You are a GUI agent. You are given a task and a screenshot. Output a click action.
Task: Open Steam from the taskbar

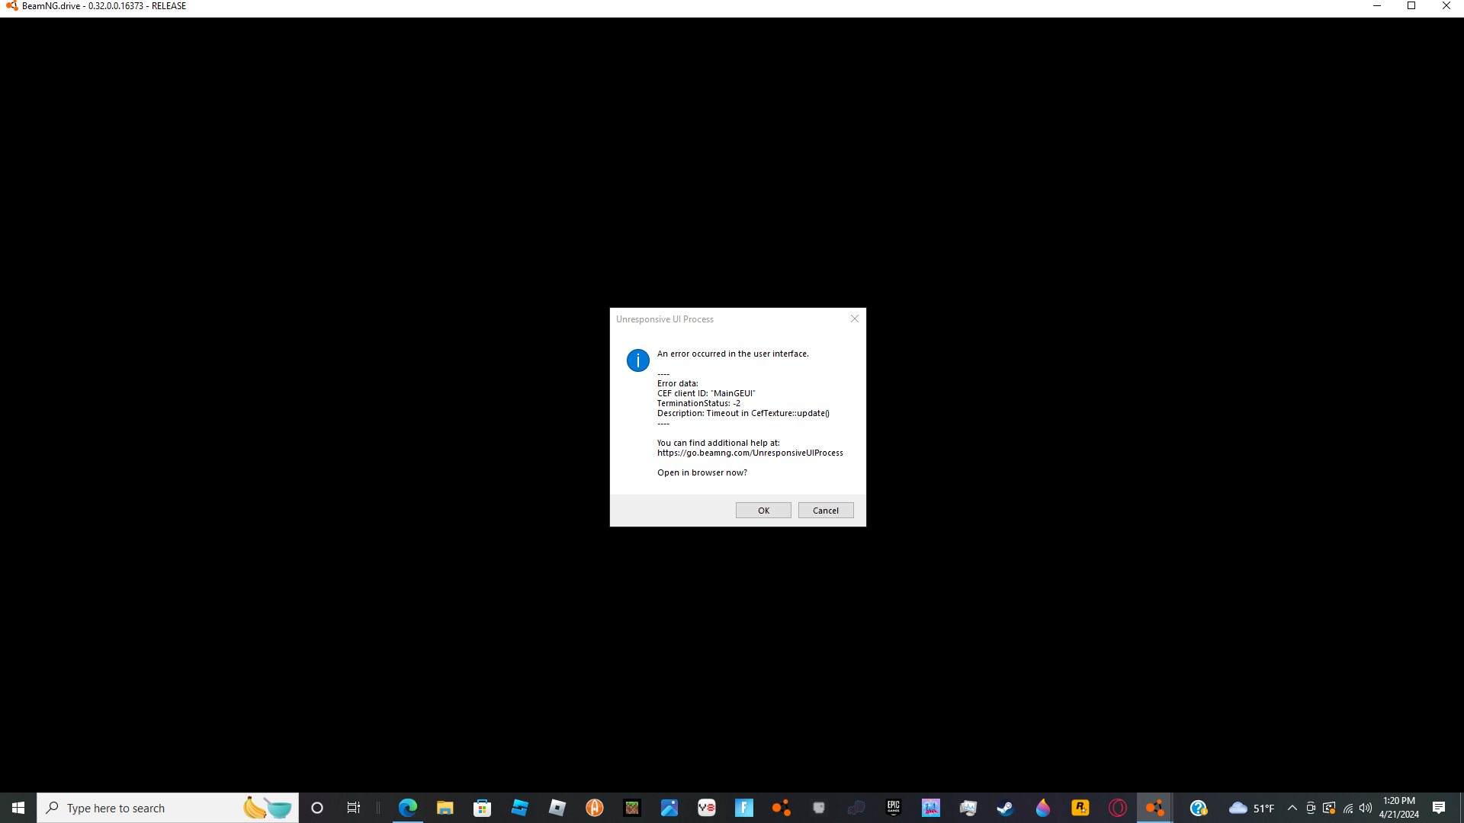click(1005, 808)
